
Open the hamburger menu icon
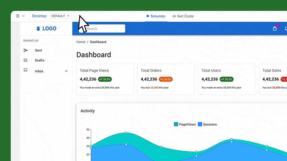(x=18, y=16)
